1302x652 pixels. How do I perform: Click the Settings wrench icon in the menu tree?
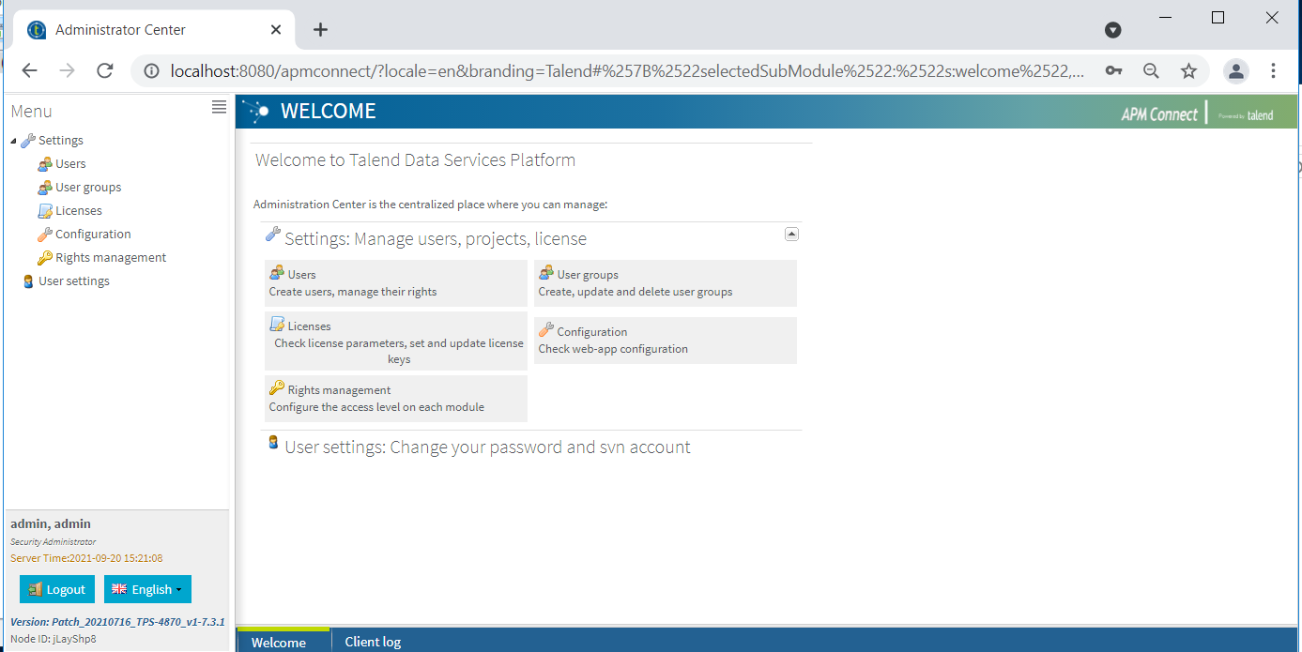point(28,141)
